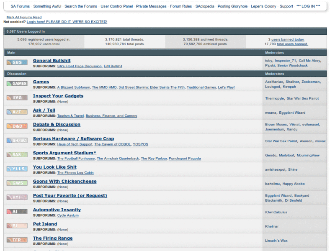Open Automotive Insanity forum
The image size is (335, 251).
pos(57,210)
